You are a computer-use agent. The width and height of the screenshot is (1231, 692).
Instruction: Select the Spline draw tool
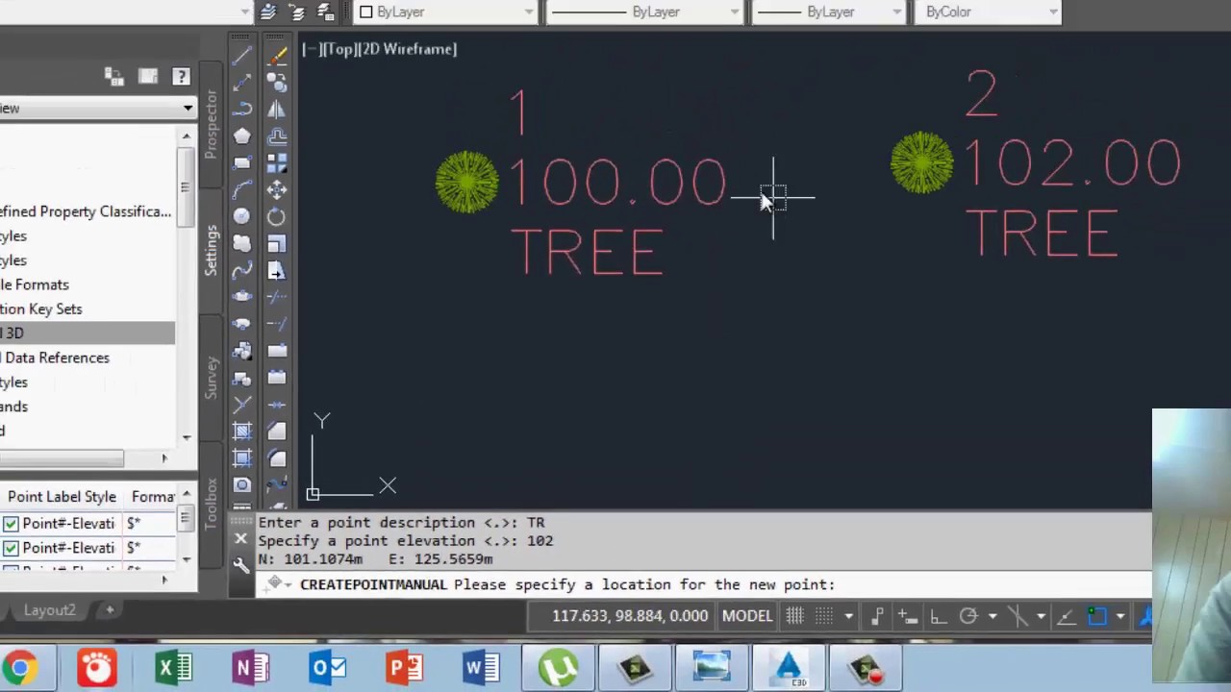point(241,271)
